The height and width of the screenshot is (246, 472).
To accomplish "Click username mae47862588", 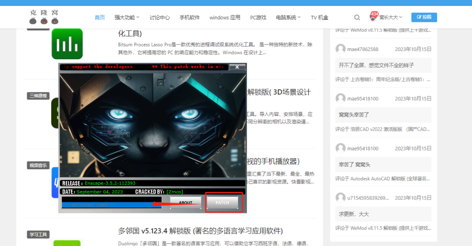I will tap(363, 49).
